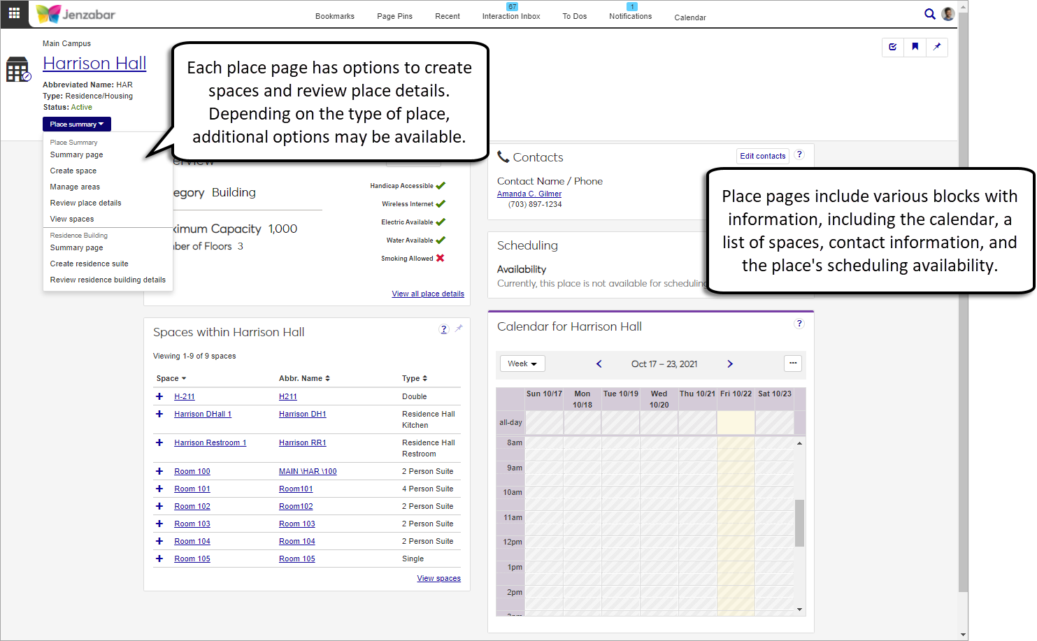Screen dimensions: 1037x641
Task: Go to previous week in calendar
Action: [x=599, y=364]
